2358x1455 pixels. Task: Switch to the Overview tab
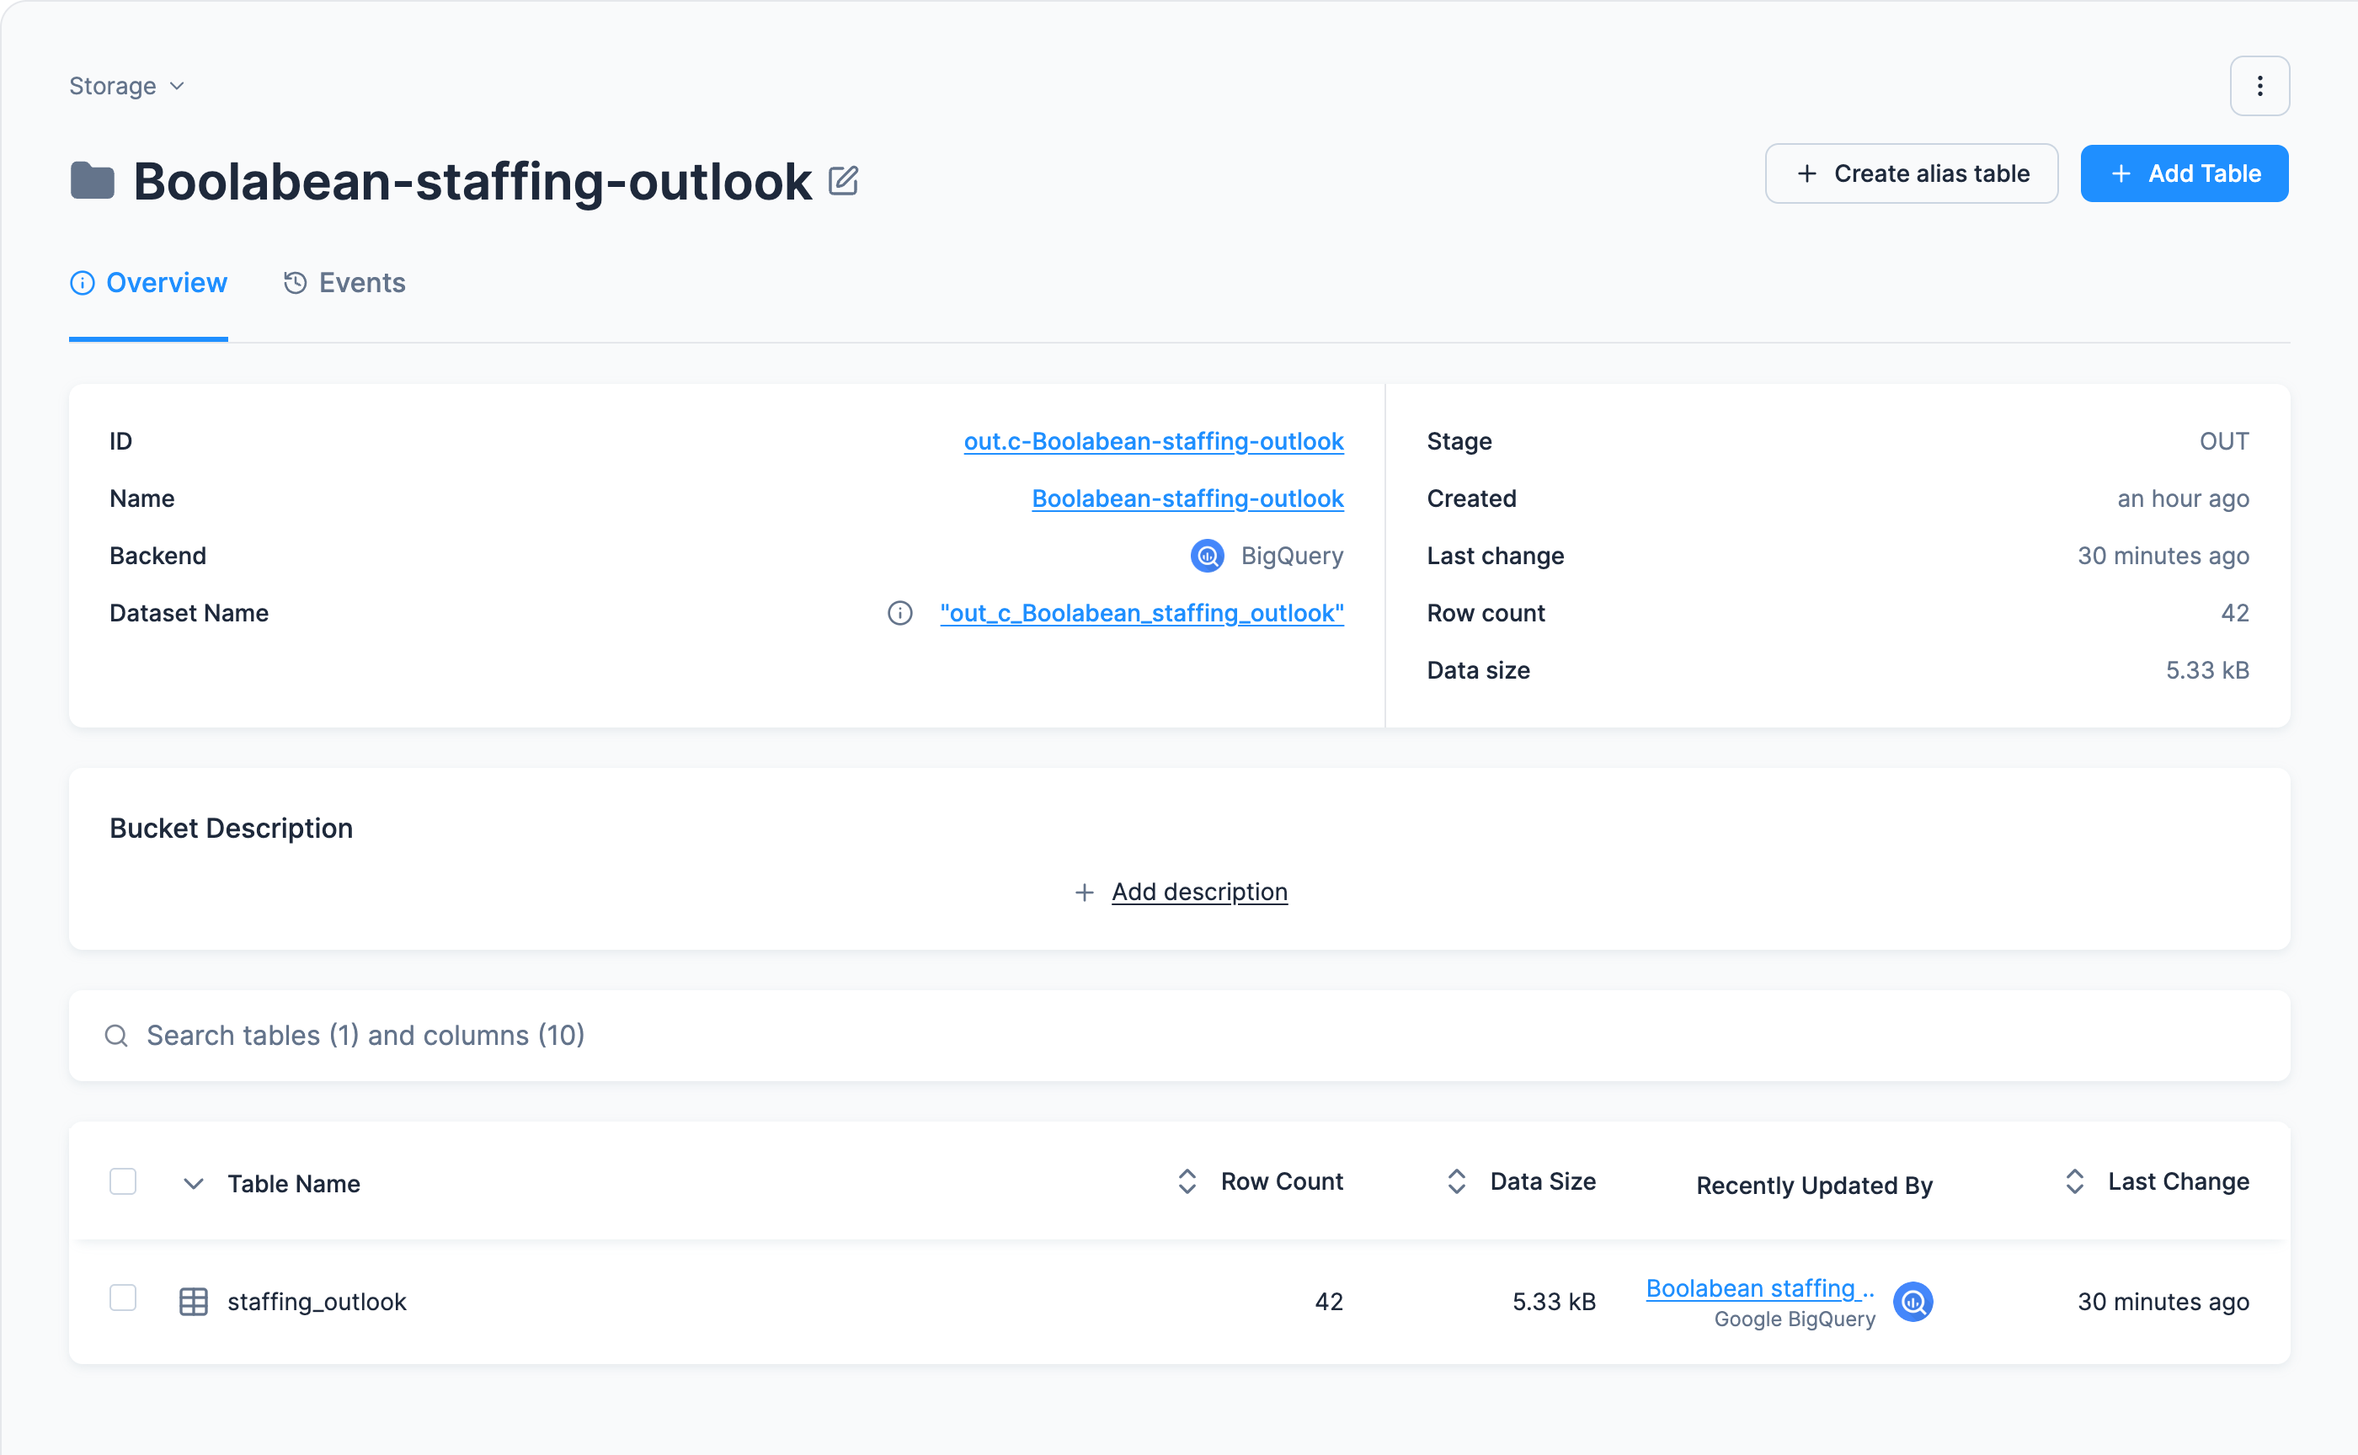tap(148, 283)
